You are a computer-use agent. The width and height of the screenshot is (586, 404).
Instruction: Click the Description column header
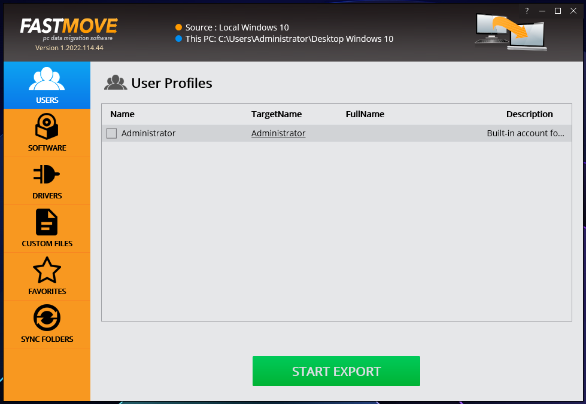click(529, 114)
